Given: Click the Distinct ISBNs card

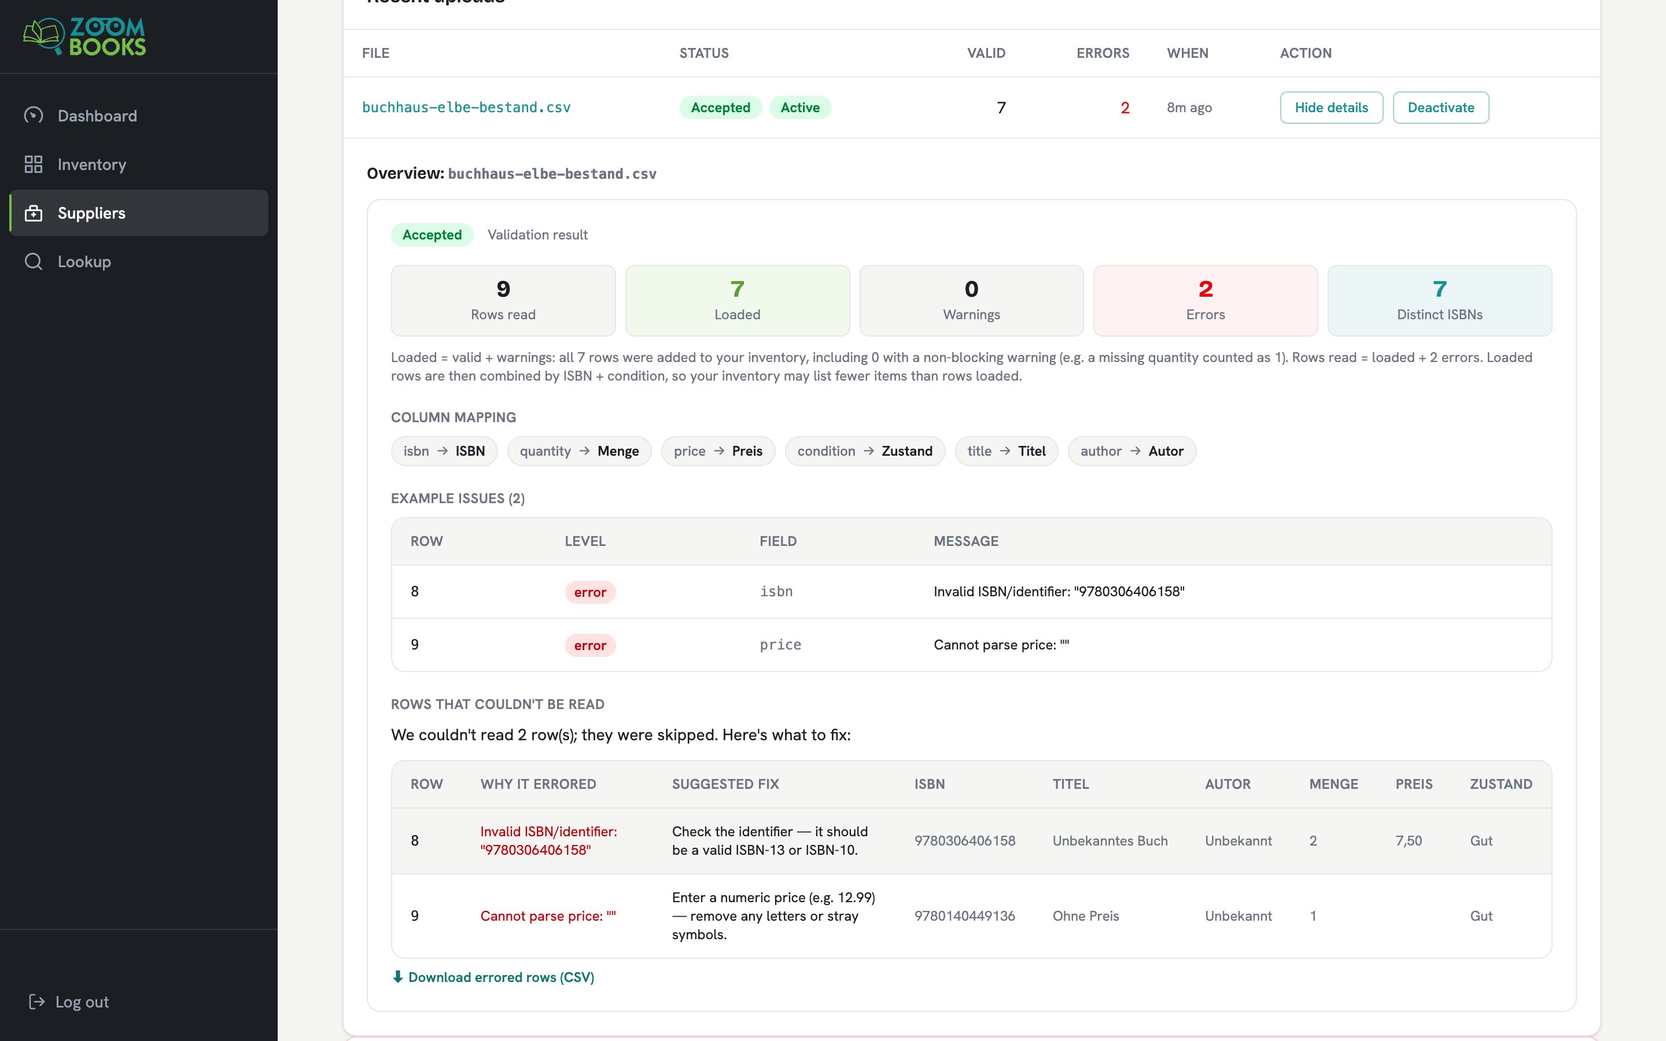Looking at the screenshot, I should (1439, 301).
